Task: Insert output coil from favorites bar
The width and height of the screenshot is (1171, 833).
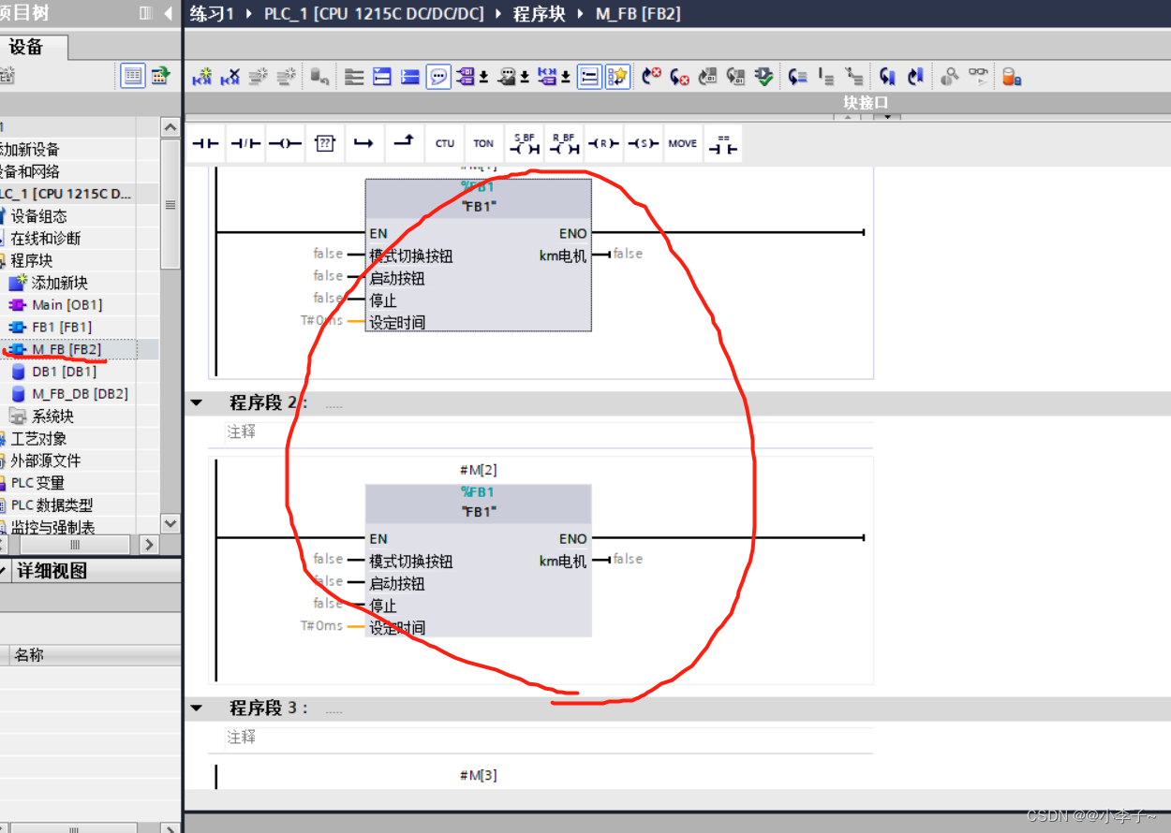Action: (x=285, y=143)
